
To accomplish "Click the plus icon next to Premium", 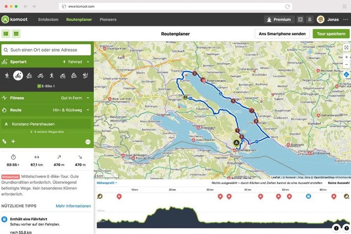I will (x=300, y=20).
